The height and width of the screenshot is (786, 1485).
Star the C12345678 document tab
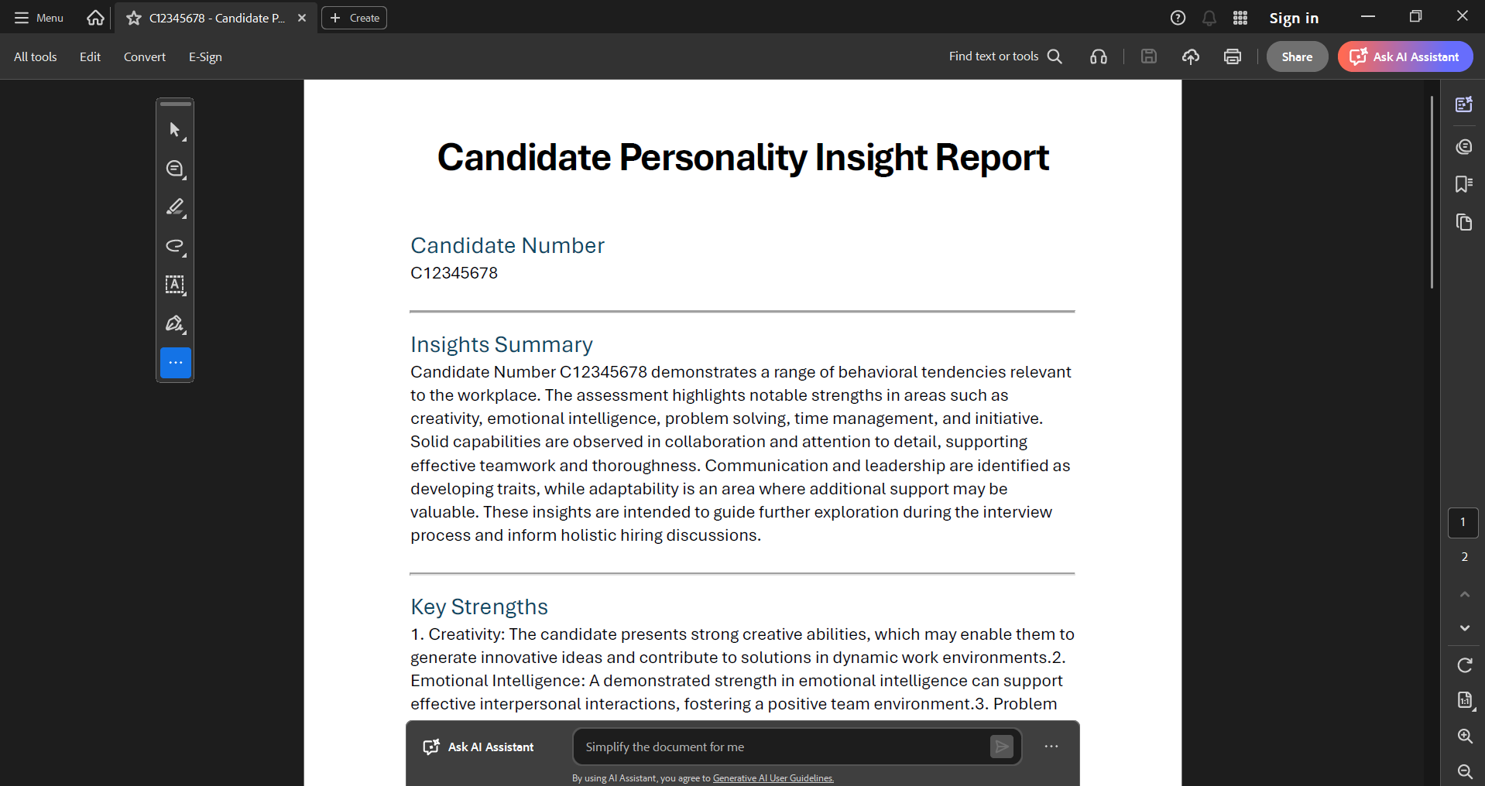134,18
